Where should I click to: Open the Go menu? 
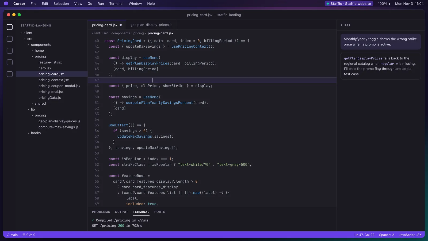pyautogui.click(x=90, y=4)
